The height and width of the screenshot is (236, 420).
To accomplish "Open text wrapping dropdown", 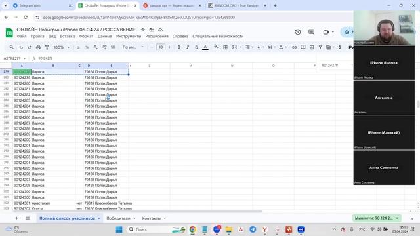I will click(271, 47).
